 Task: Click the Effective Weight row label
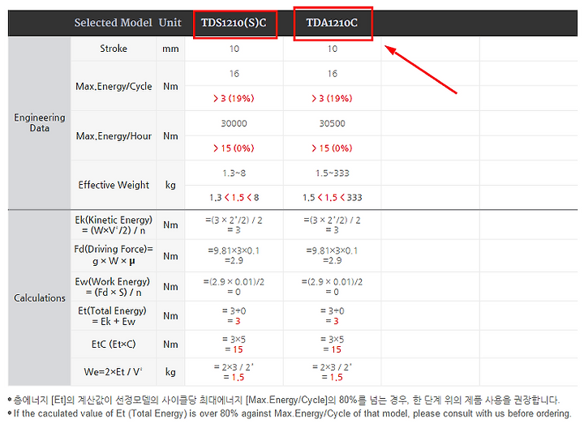pyautogui.click(x=114, y=185)
